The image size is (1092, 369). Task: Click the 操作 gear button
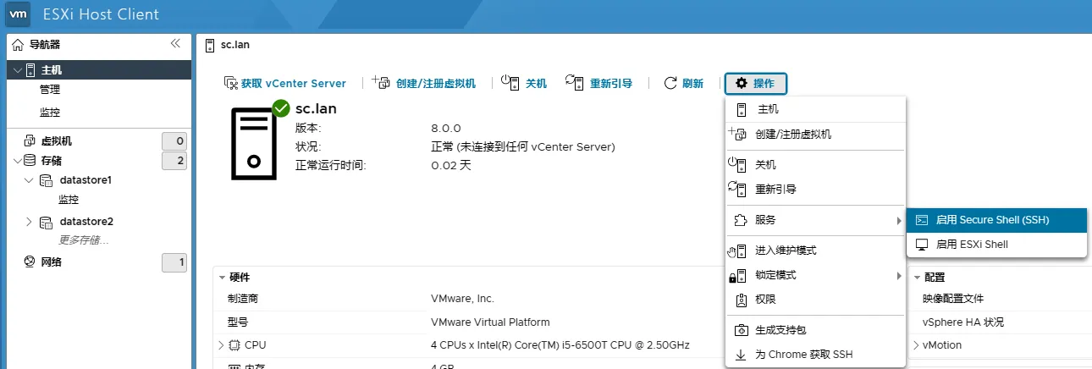coord(755,83)
